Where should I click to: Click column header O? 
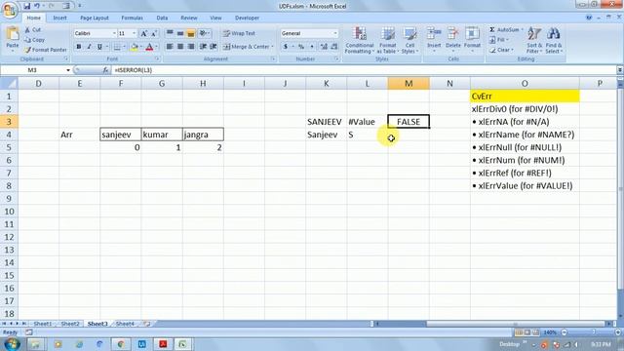525,84
